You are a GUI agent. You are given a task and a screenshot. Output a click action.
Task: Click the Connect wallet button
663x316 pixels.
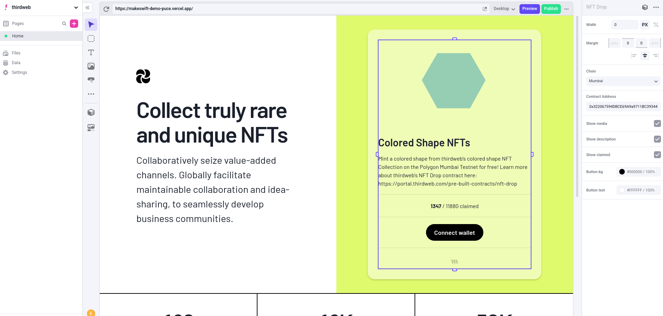455,232
